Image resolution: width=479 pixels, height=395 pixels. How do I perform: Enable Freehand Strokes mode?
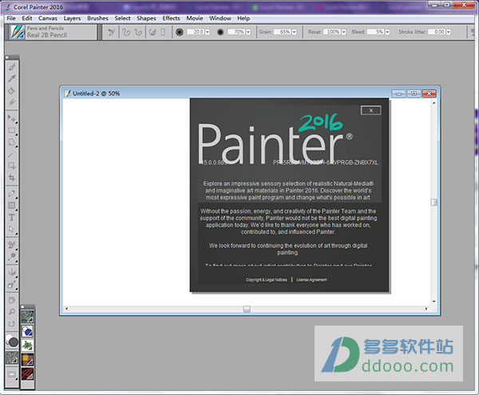click(x=126, y=32)
